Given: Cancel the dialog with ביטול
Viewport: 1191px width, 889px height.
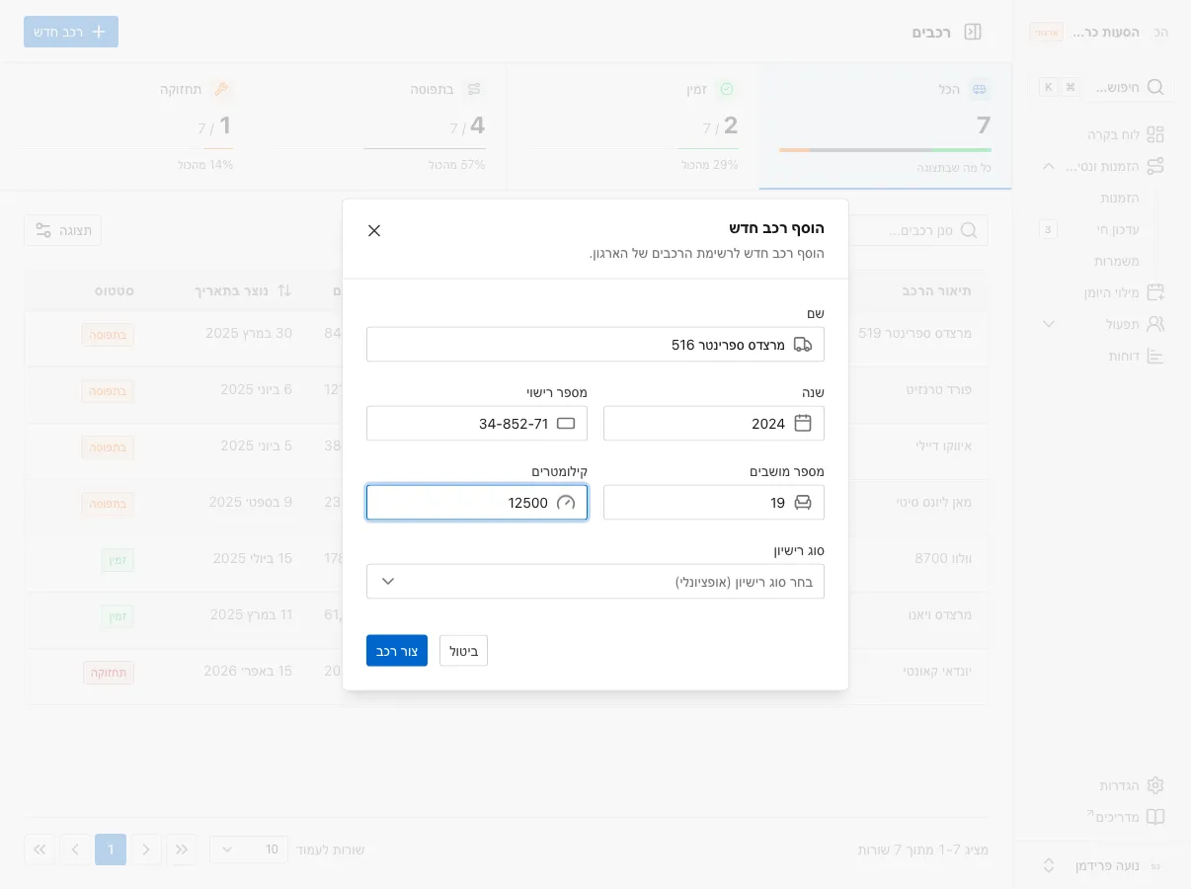Looking at the screenshot, I should 464,651.
